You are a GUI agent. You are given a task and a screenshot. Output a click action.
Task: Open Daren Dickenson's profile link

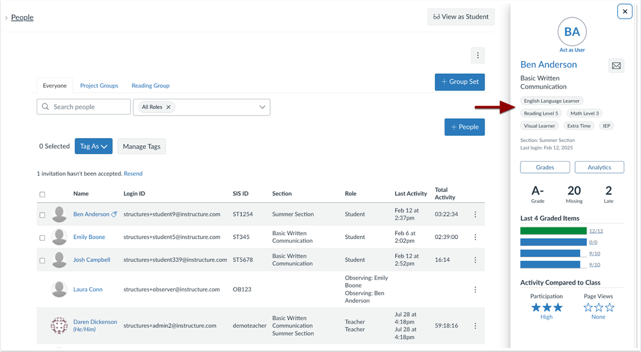[95, 322]
